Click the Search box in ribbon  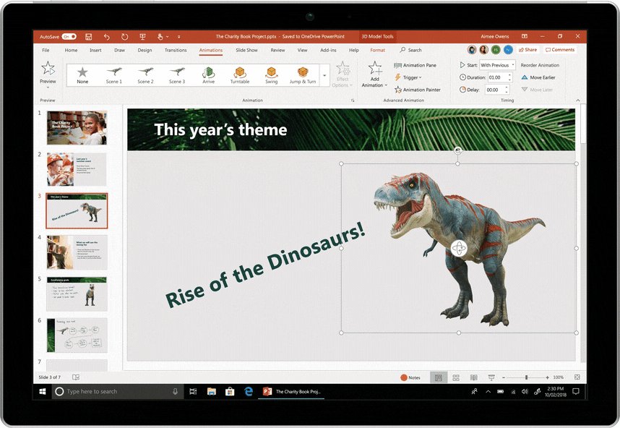pyautogui.click(x=411, y=50)
